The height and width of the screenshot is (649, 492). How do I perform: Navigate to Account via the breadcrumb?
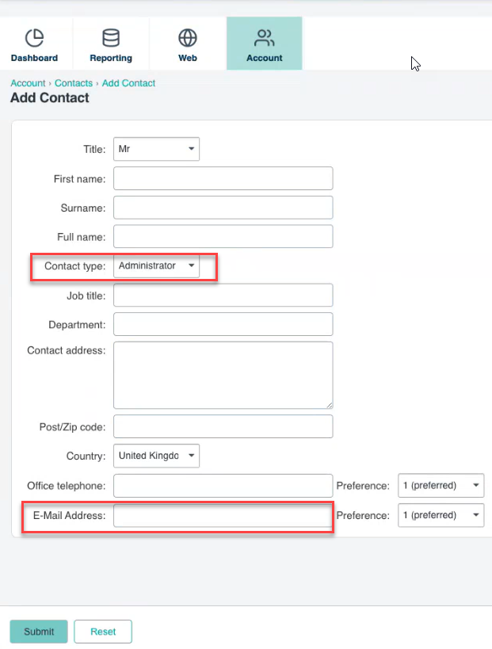tap(28, 82)
